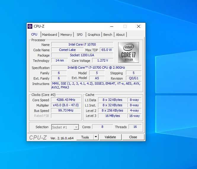
Task: Click the Tools button
Action: click(x=85, y=137)
